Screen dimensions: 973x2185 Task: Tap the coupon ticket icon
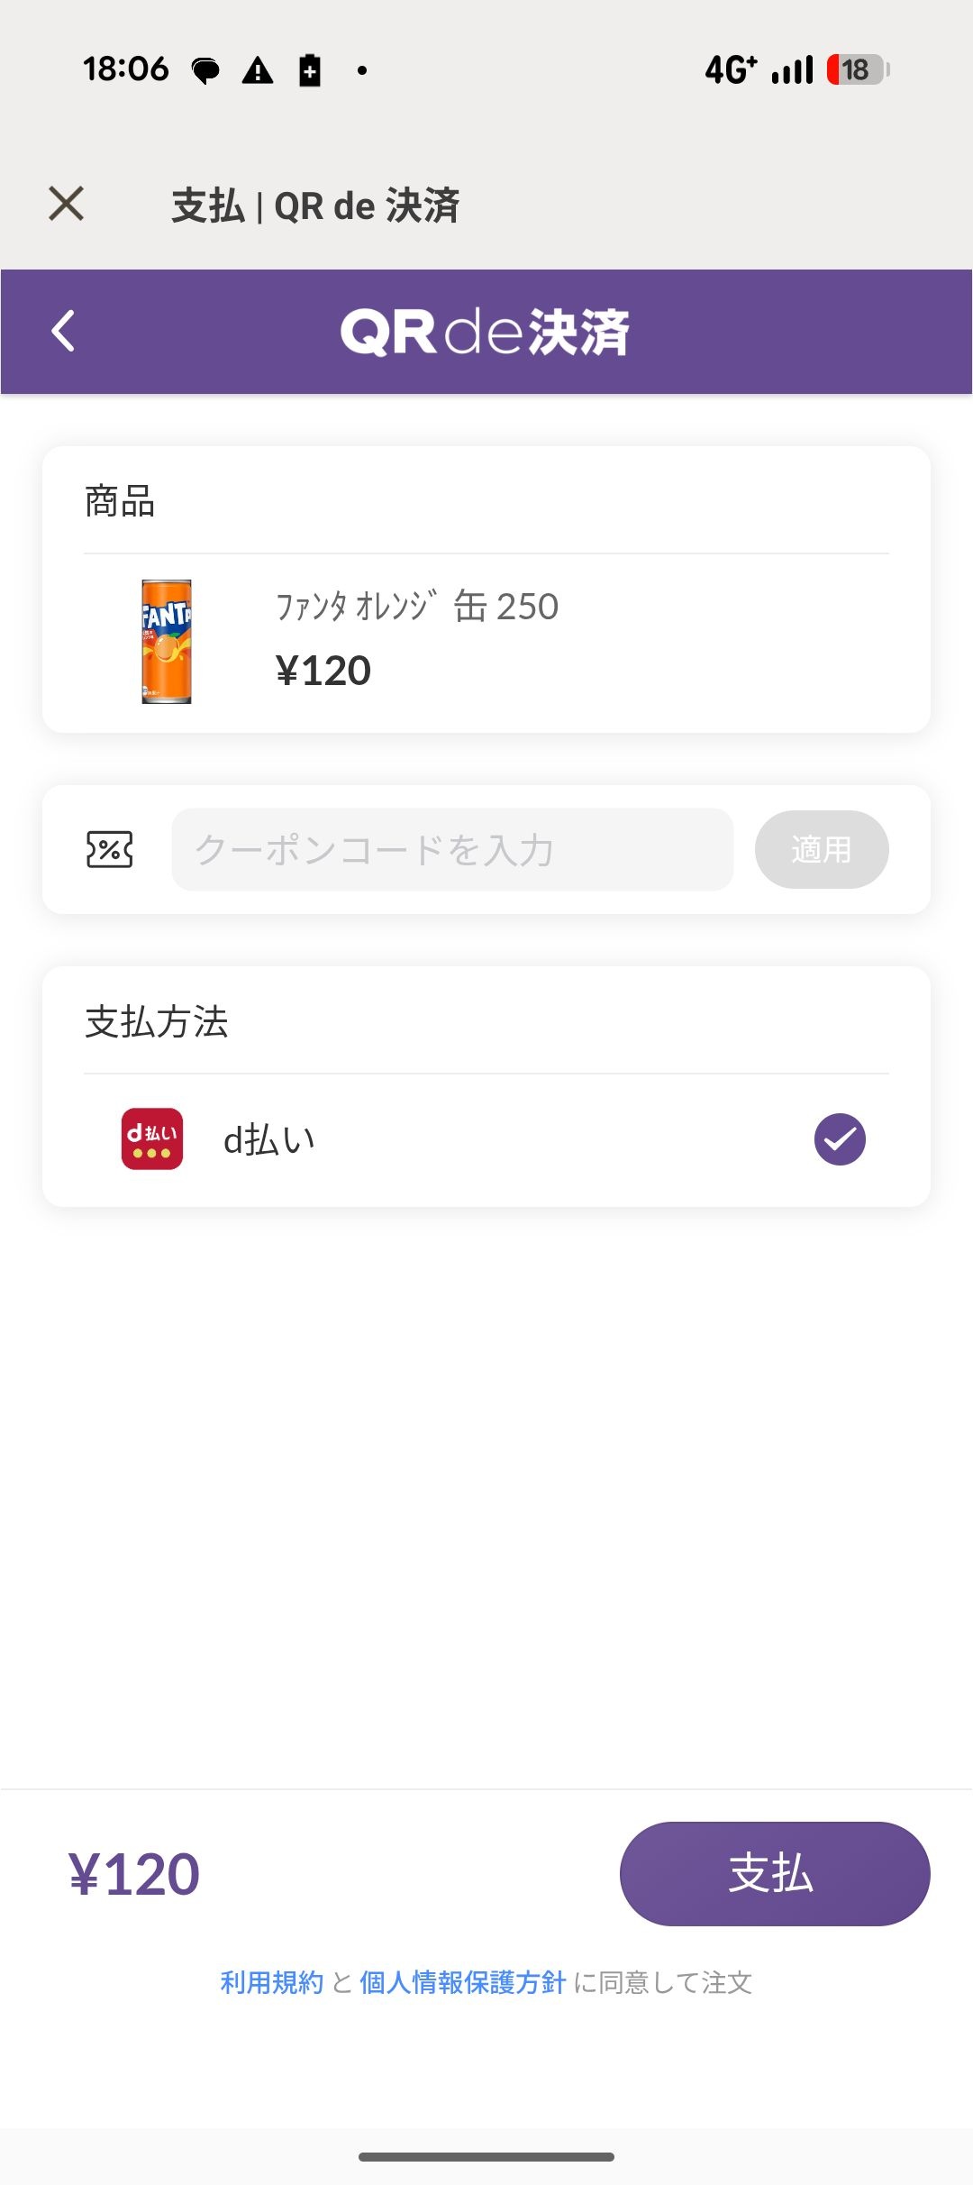[109, 849]
